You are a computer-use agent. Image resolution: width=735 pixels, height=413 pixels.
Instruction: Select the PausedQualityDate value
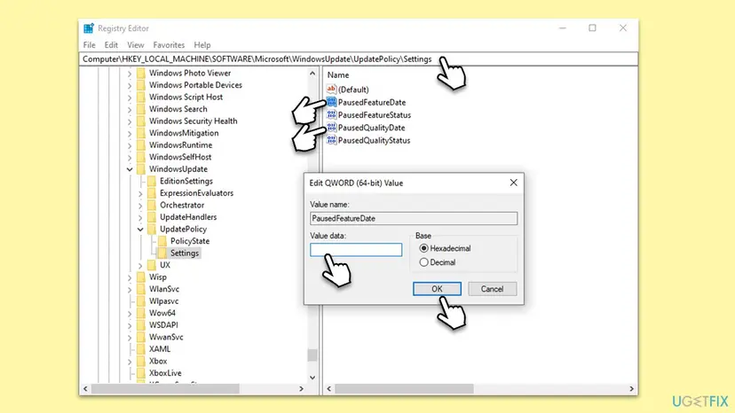coord(371,128)
